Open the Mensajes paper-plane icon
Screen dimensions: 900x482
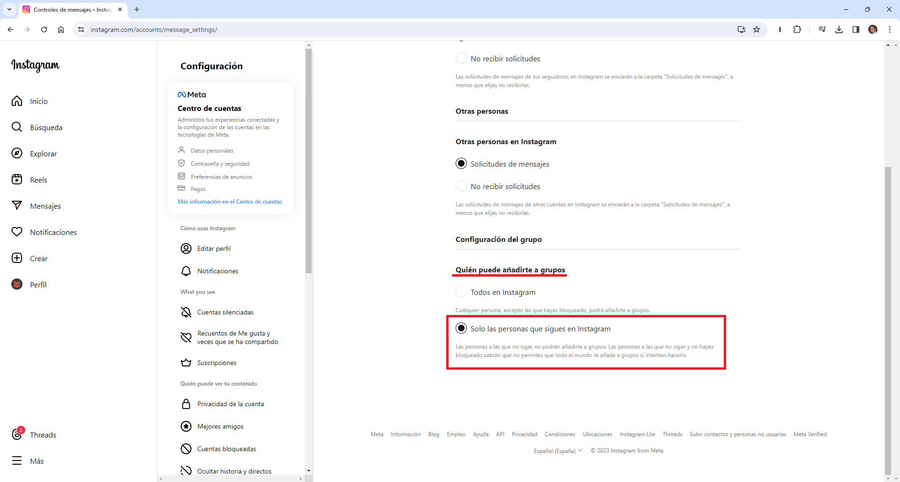click(x=17, y=206)
